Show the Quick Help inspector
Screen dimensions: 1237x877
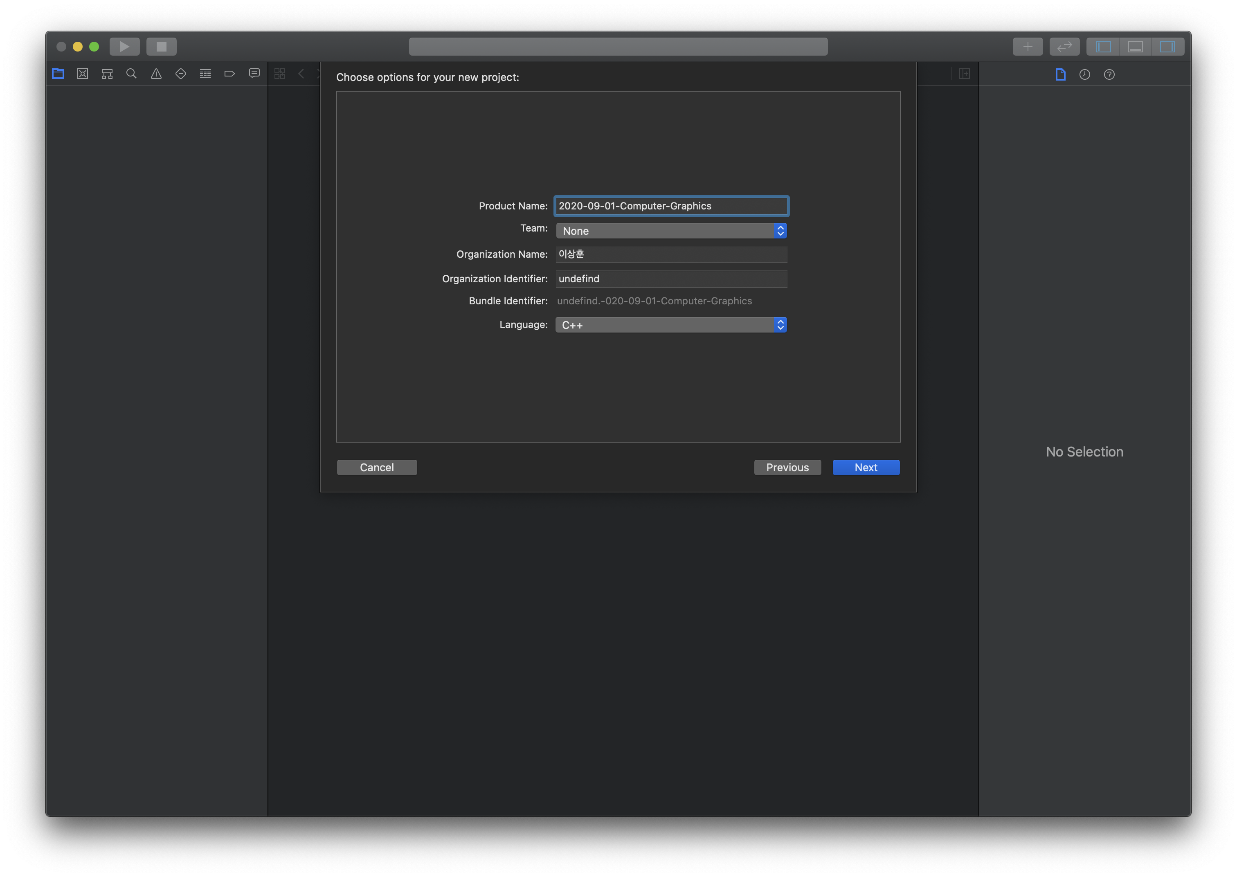click(1109, 74)
